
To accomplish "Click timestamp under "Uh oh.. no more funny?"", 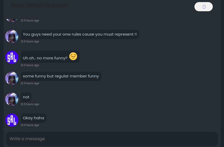I will (x=31, y=65).
